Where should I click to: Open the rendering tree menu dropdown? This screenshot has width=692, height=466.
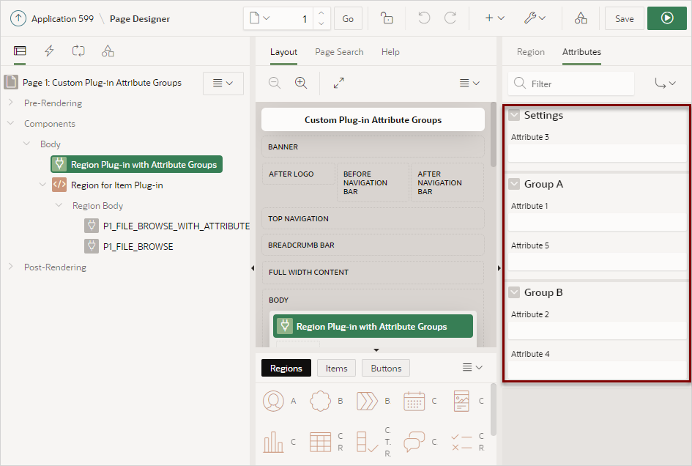point(223,83)
